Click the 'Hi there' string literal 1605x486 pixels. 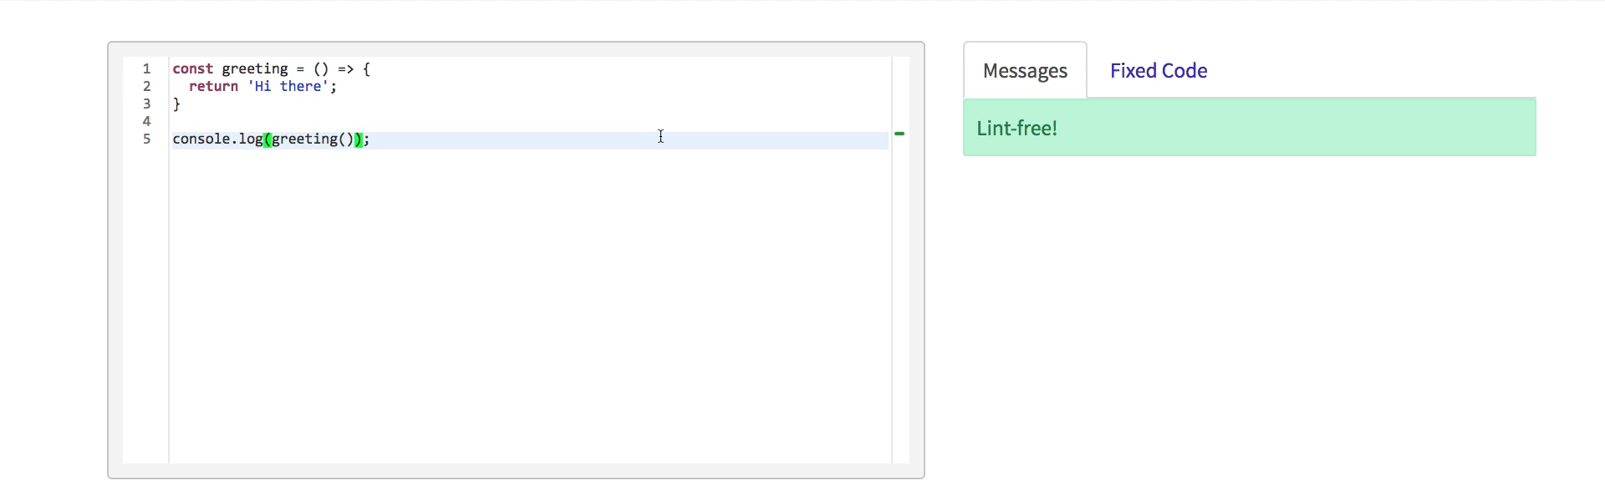(288, 86)
